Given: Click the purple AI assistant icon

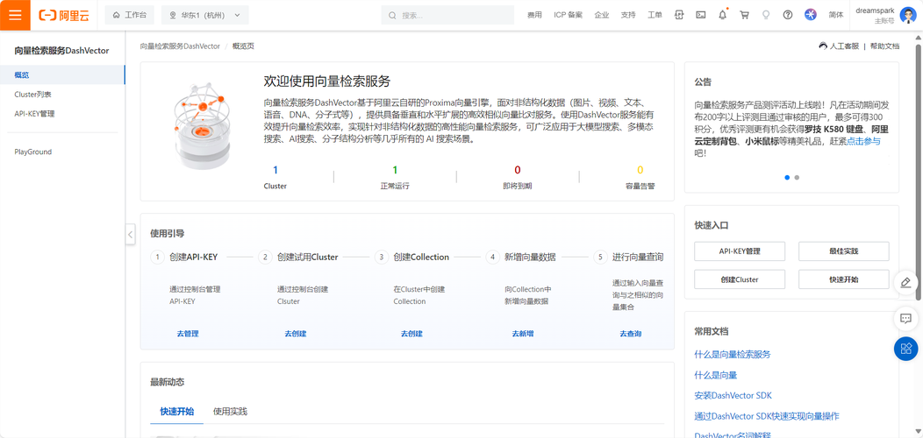Looking at the screenshot, I should tap(811, 15).
